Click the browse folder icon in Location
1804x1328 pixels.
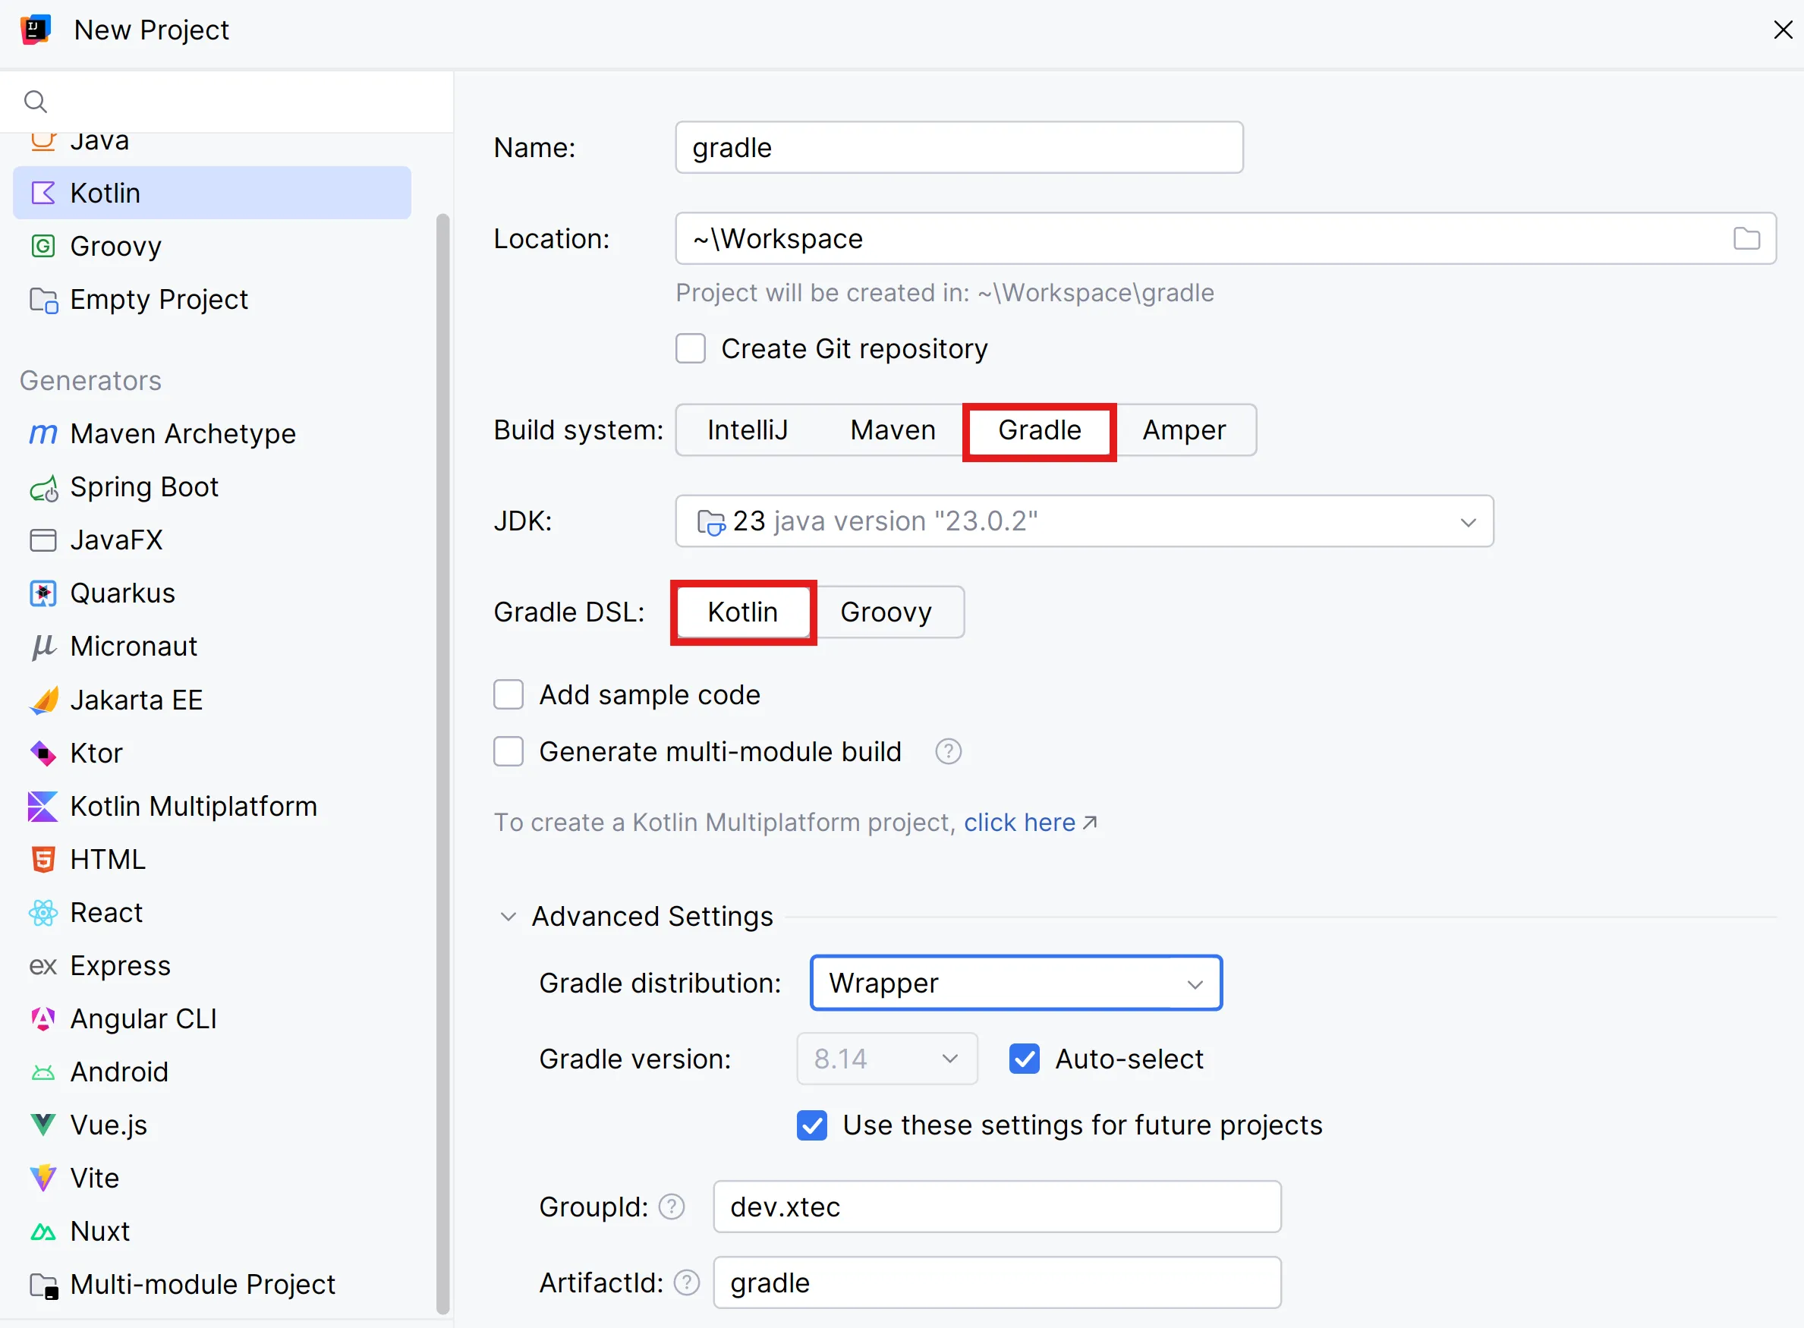pos(1746,239)
